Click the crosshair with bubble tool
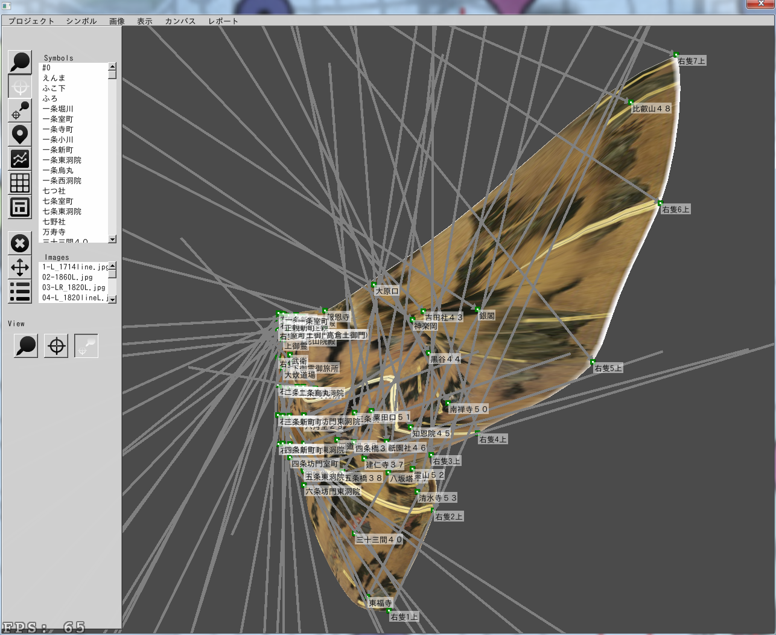Image resolution: width=776 pixels, height=635 pixels. click(20, 110)
